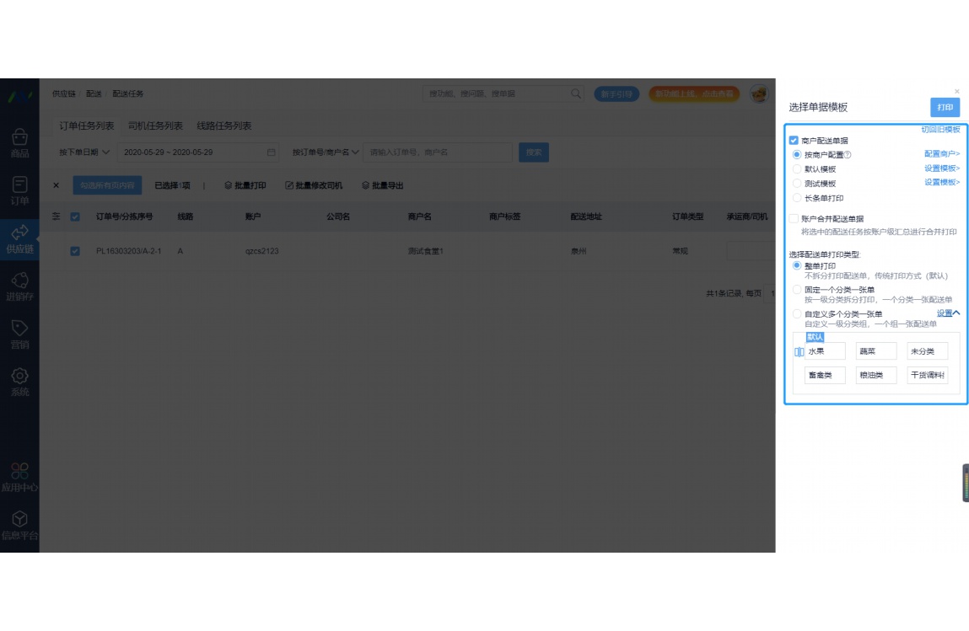969x631 pixels.
Task: Click the search magnifier icon
Action: click(577, 94)
